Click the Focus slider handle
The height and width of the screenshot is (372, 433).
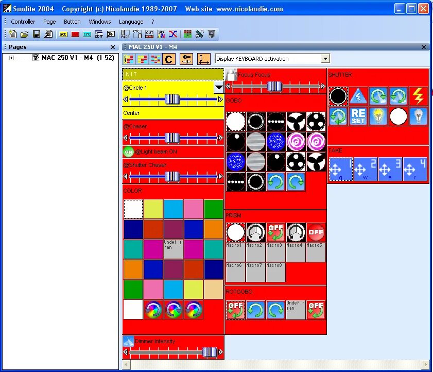click(275, 86)
